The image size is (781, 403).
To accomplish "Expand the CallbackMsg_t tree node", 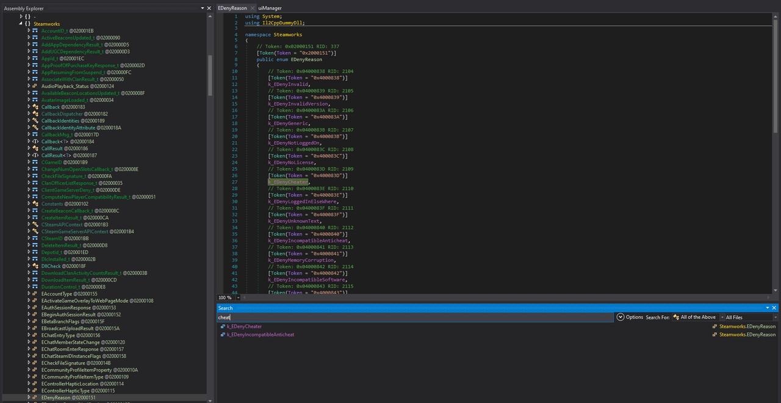I will 29,134.
